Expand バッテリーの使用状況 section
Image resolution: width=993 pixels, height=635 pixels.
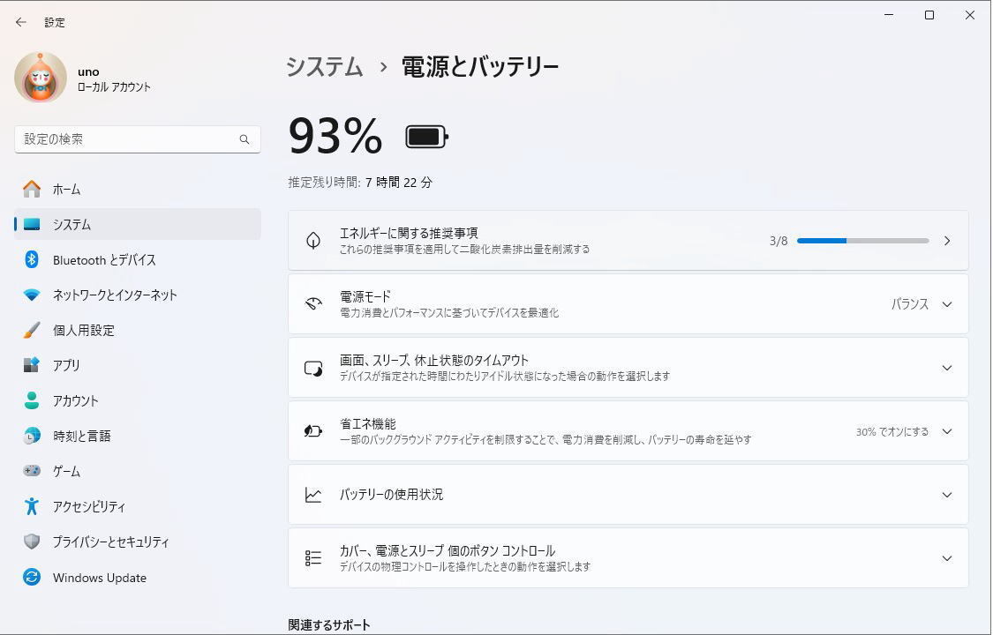[x=946, y=495]
